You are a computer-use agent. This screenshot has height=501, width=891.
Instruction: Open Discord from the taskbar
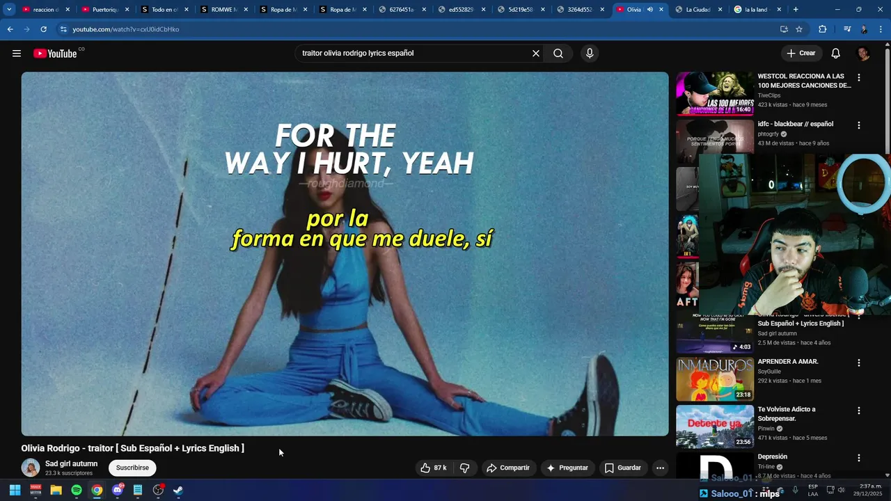[x=117, y=490]
